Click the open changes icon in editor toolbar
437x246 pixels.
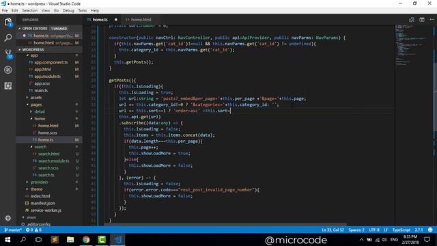point(411,20)
